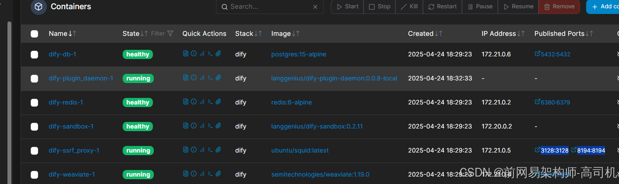Click the Resume button
This screenshot has height=184, width=619.
click(519, 7)
